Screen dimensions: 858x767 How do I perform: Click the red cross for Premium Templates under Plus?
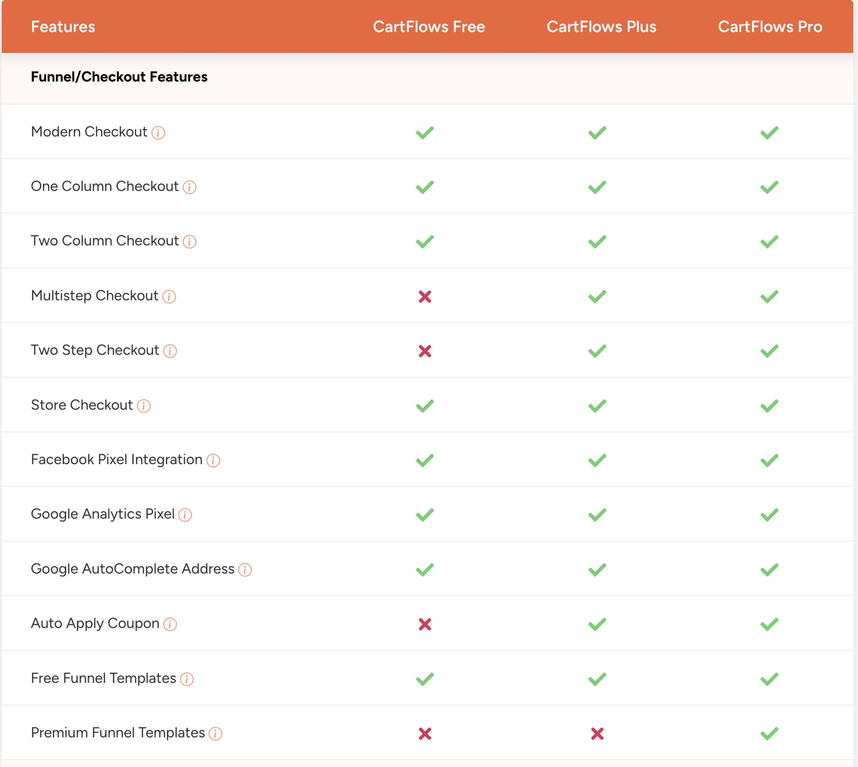coord(597,732)
